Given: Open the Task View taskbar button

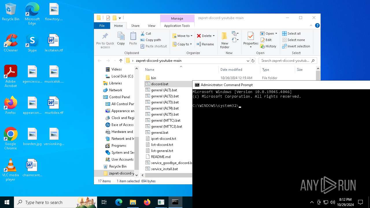Looking at the screenshot, I should click(x=104, y=202).
